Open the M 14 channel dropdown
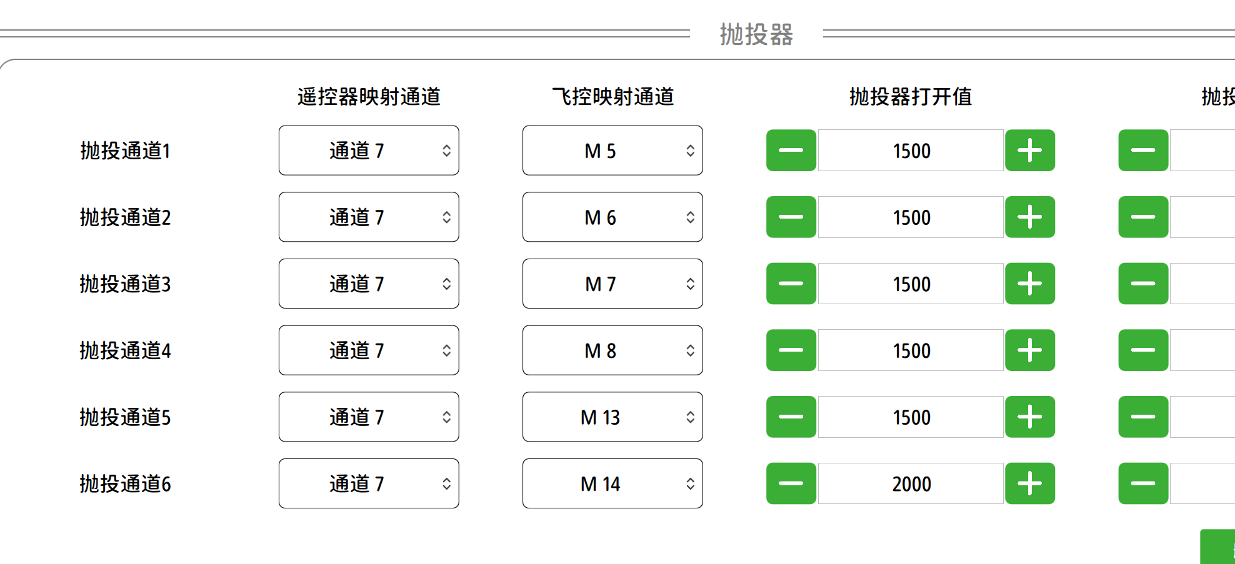Viewport: 1235px width, 564px height. click(612, 483)
